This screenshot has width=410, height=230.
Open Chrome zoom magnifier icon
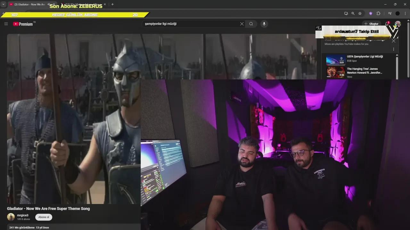point(353,13)
